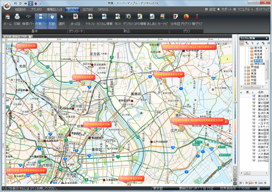Screen dimensions: 272x192
Task: Import GPS情報 data
Action: [140, 20]
